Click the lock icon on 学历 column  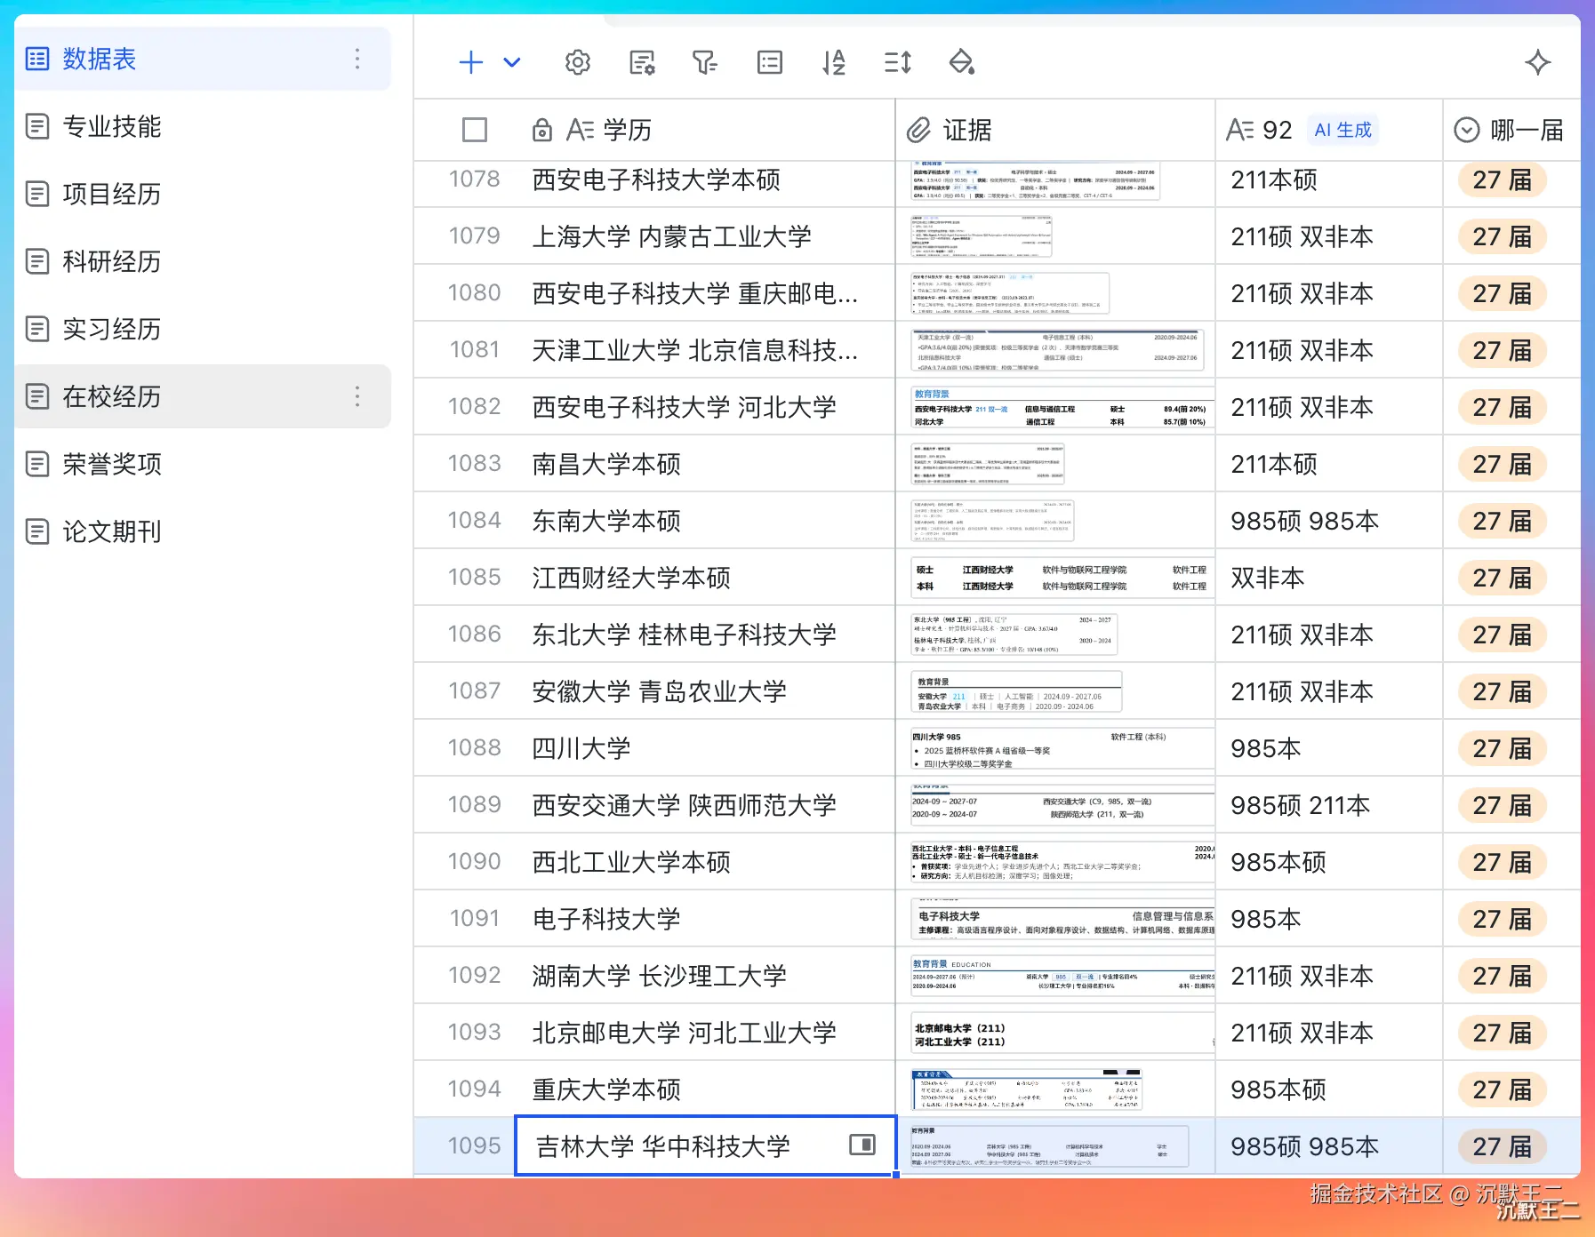click(x=541, y=131)
